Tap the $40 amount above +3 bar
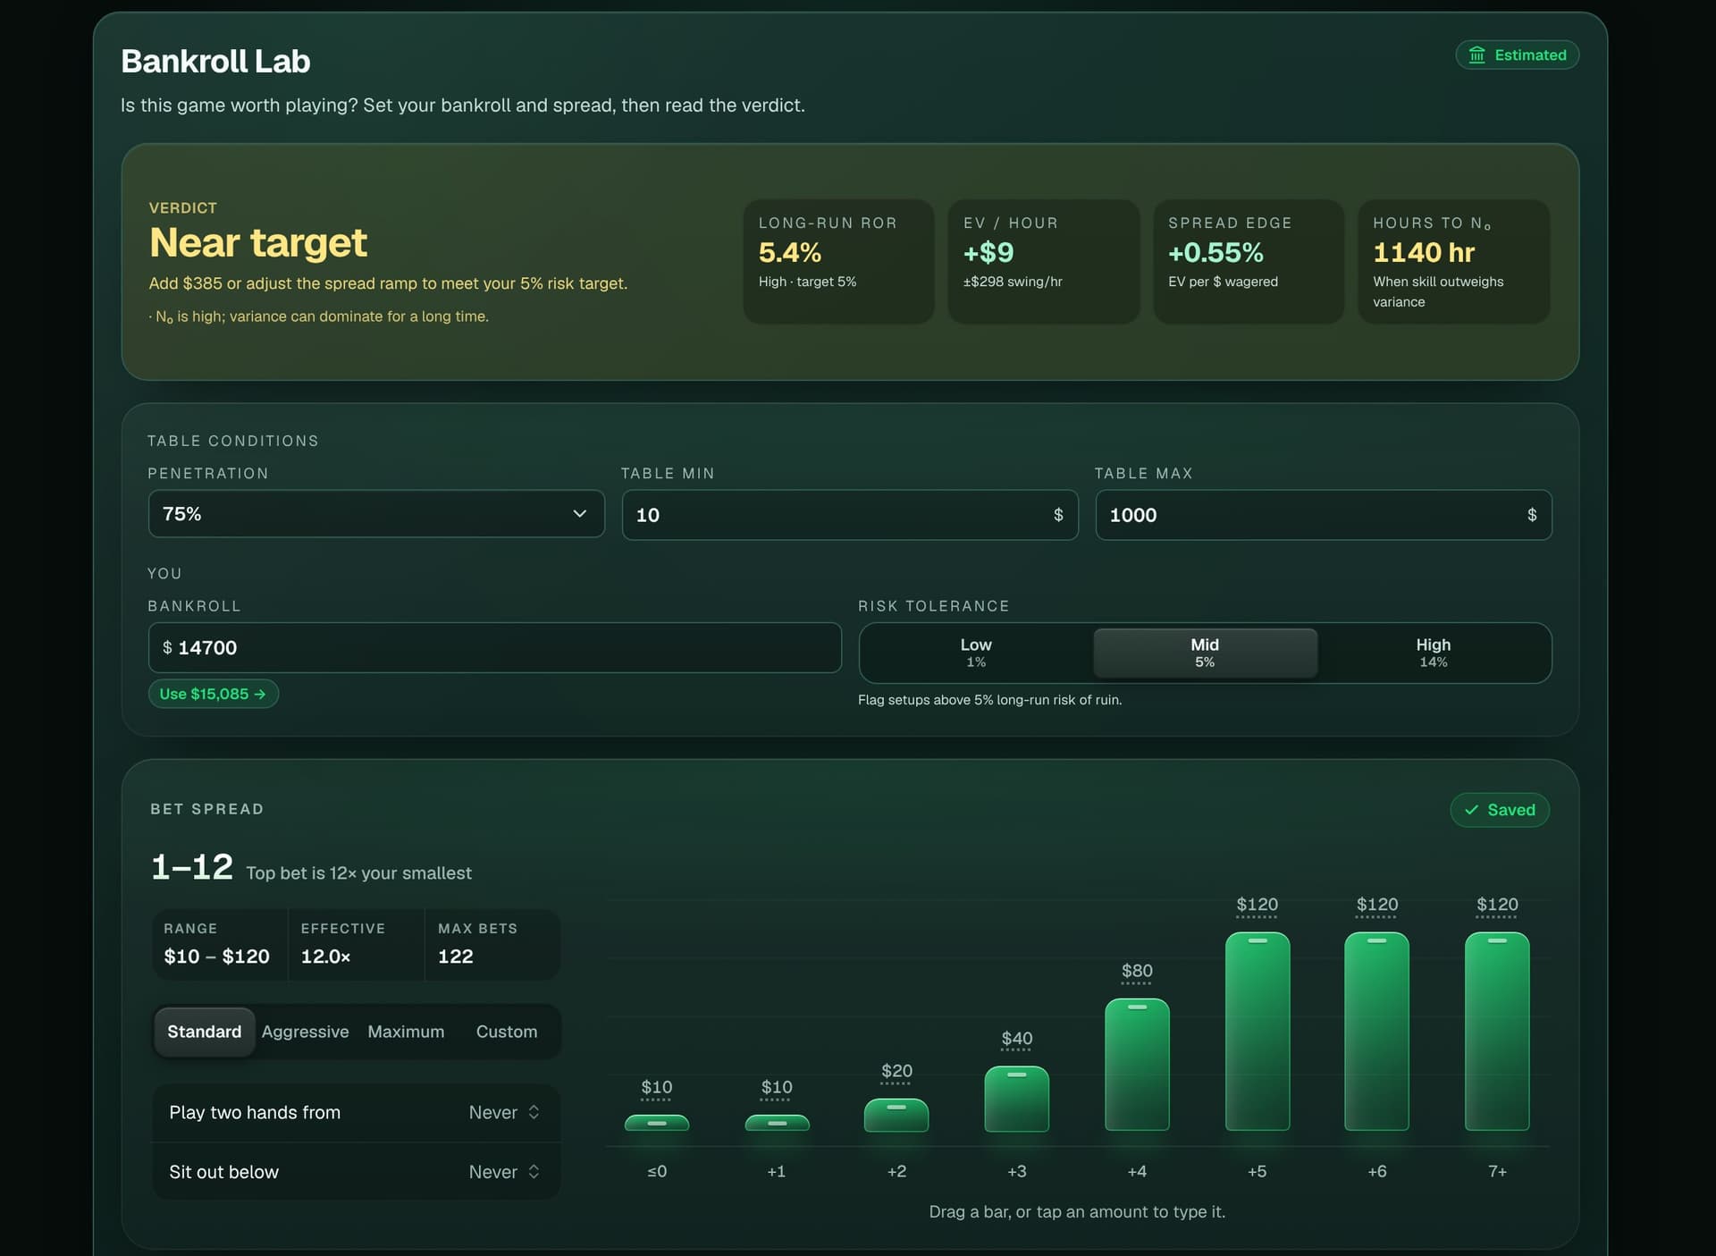The width and height of the screenshot is (1716, 1256). pos(1017,1039)
